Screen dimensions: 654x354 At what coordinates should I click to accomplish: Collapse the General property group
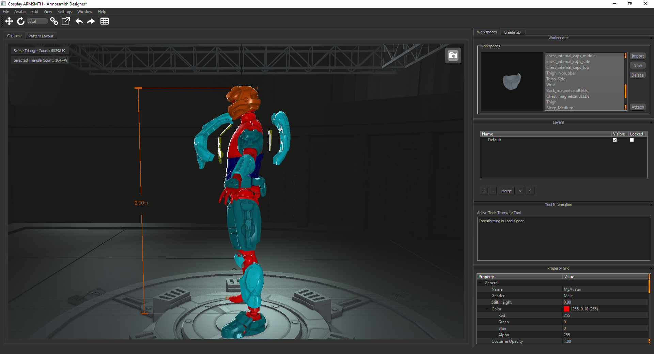pos(481,283)
